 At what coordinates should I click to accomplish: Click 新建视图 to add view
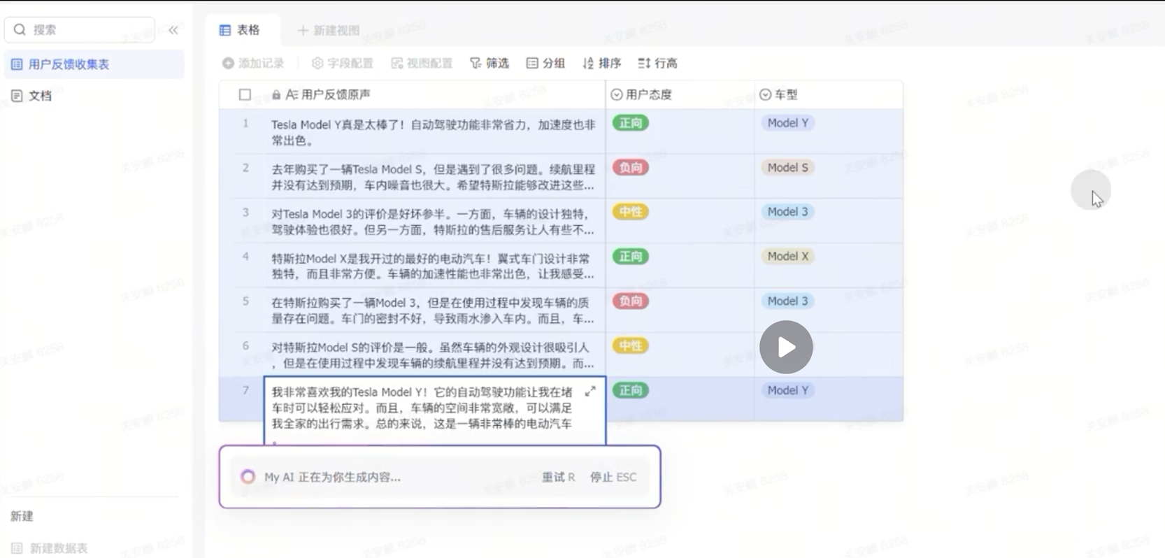(329, 31)
